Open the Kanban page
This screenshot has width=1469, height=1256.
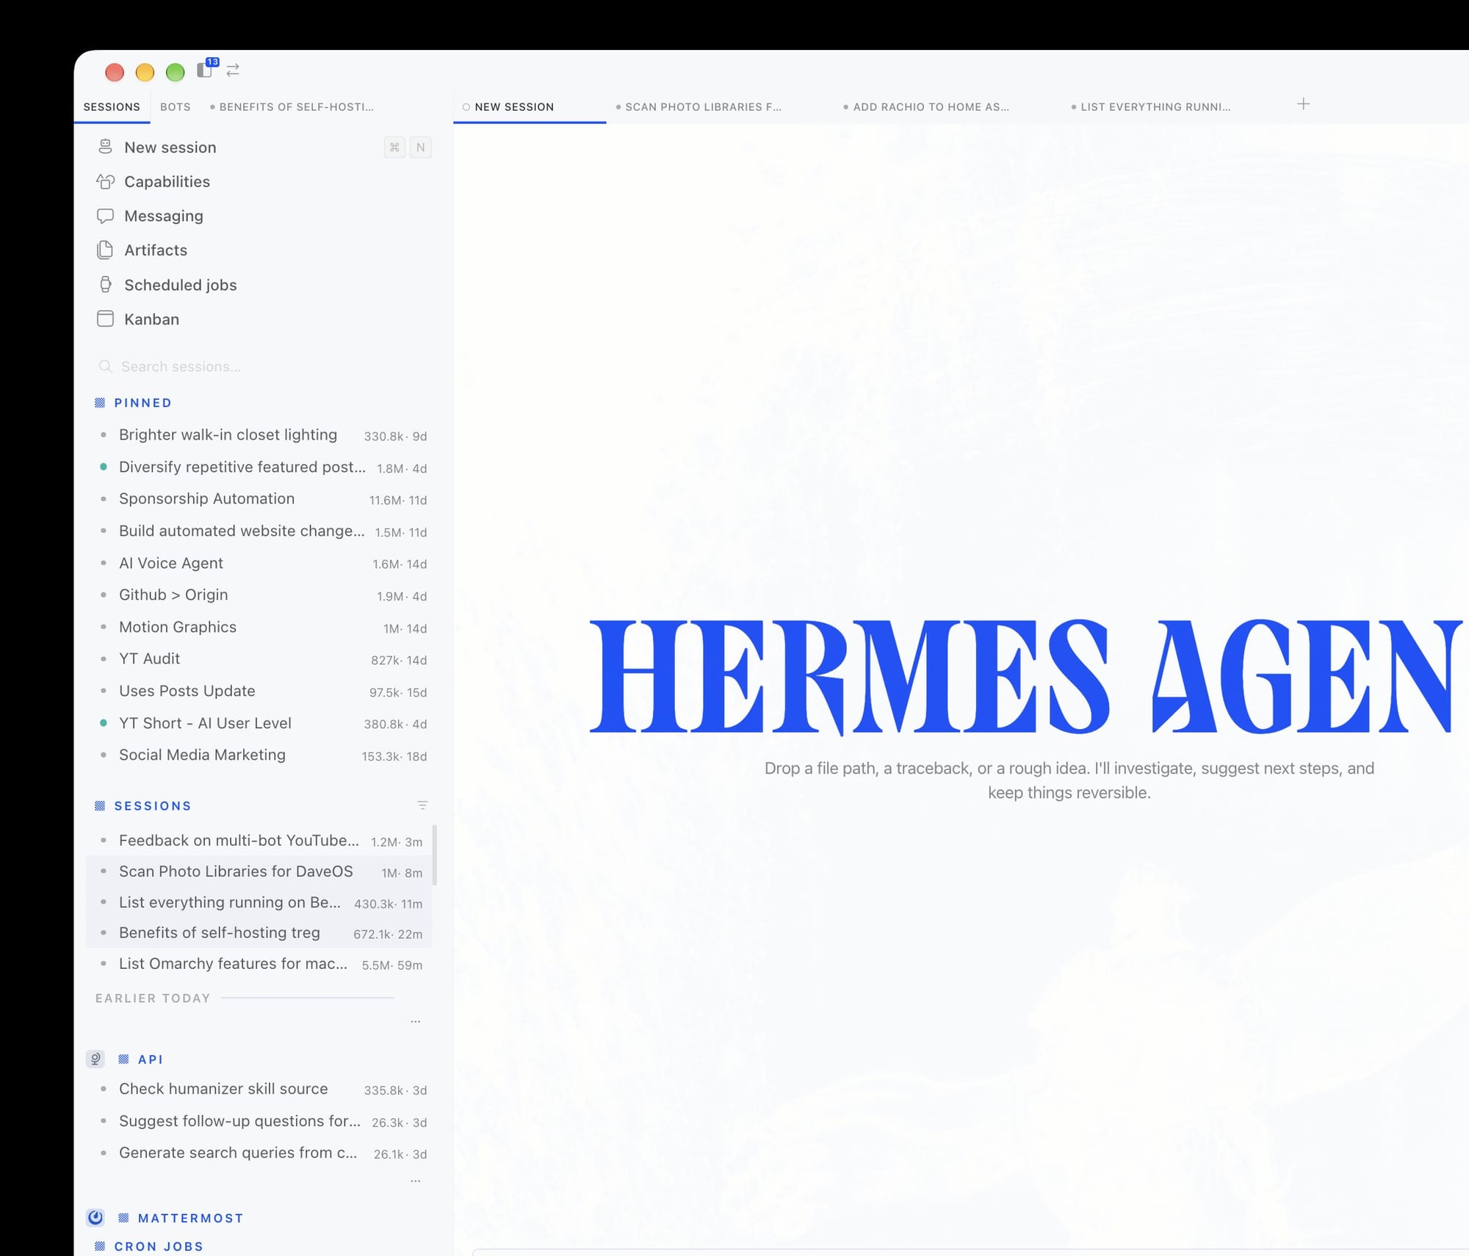pyautogui.click(x=263, y=319)
